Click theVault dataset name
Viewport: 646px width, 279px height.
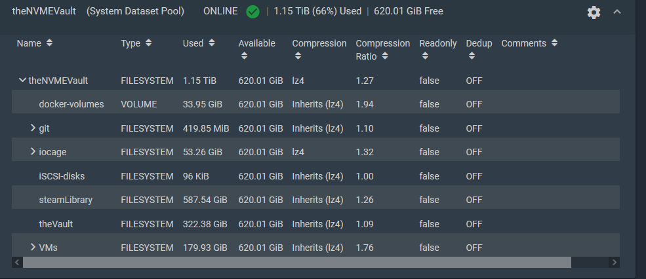[56, 224]
